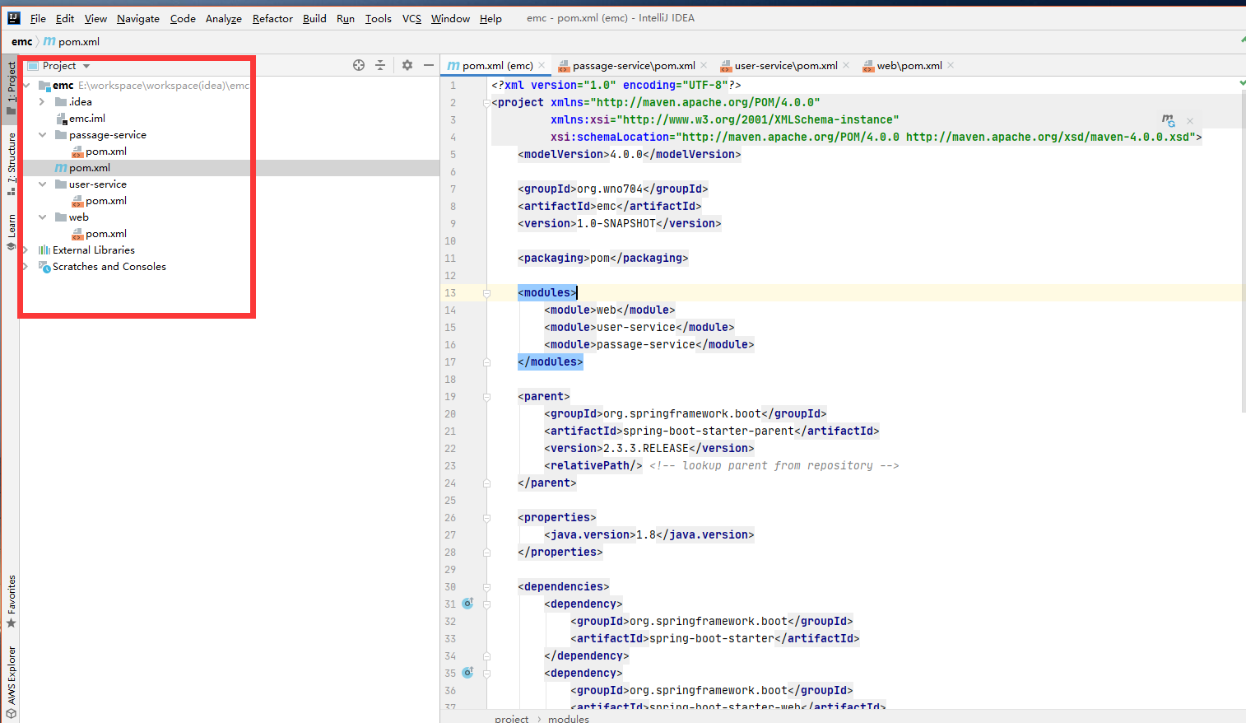This screenshot has width=1246, height=723.
Task: Click the Load Maven Changes floating icon
Action: coord(1168,120)
